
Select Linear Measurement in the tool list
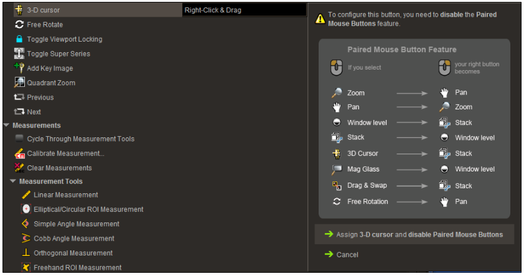pos(65,195)
